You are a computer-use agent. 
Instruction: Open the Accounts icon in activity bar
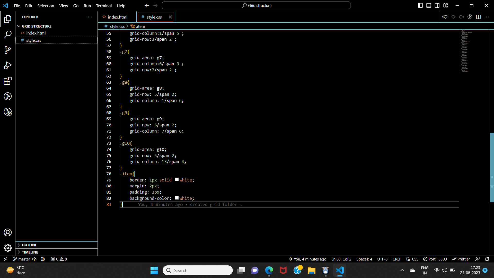(x=8, y=232)
